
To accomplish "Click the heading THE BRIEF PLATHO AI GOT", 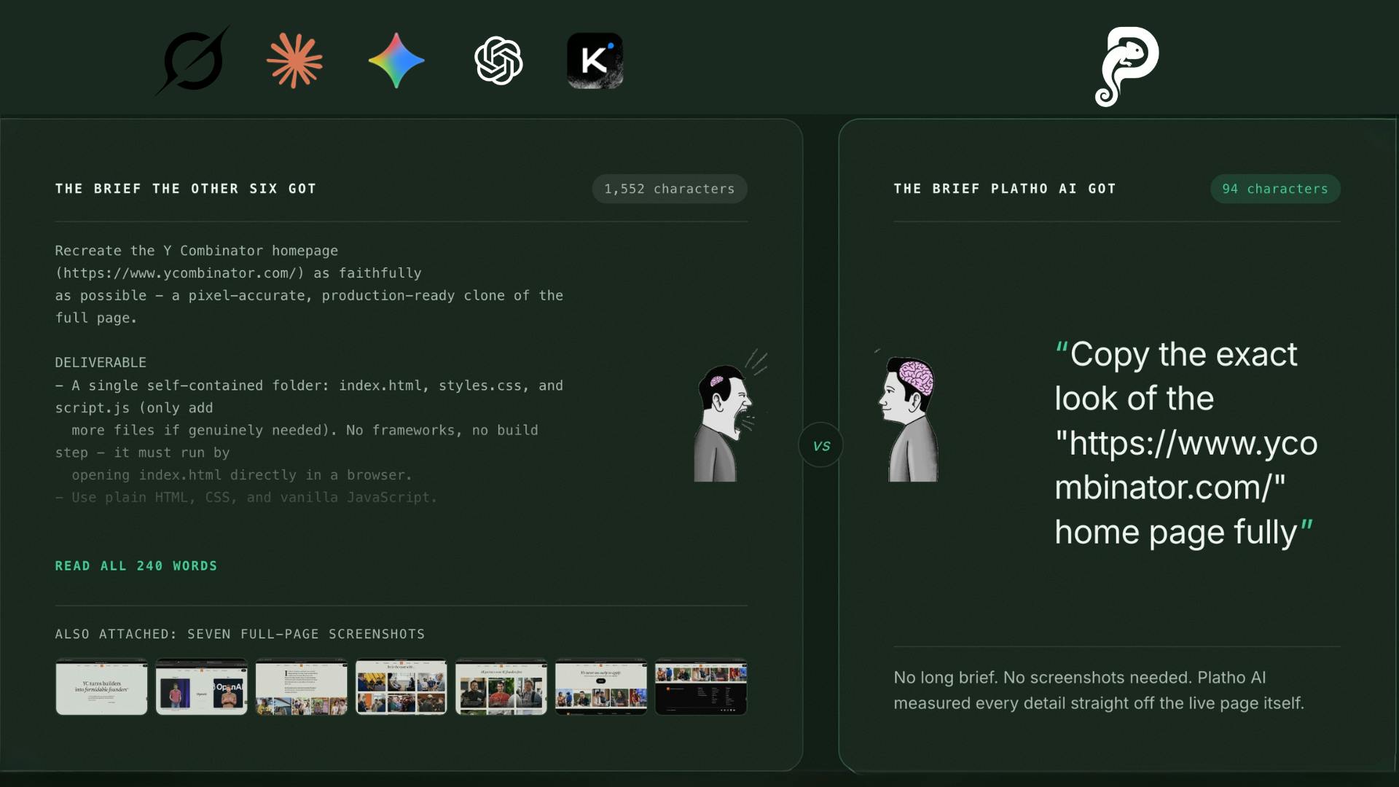I will pyautogui.click(x=1005, y=189).
